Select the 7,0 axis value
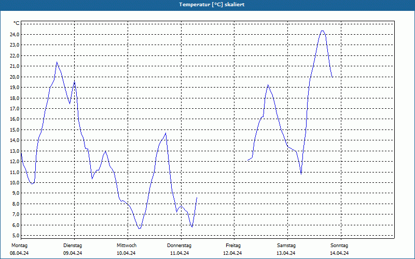The height and width of the screenshot is (259, 415). coord(16,214)
